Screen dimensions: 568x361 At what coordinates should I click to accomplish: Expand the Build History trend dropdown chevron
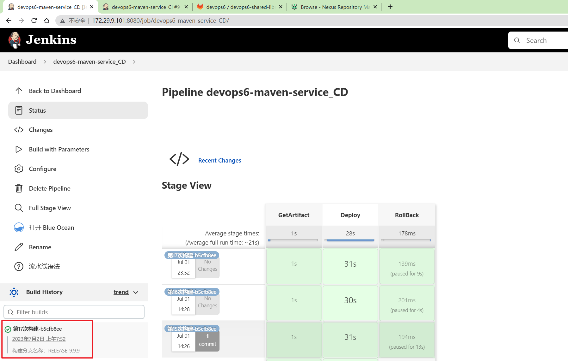[136, 293]
